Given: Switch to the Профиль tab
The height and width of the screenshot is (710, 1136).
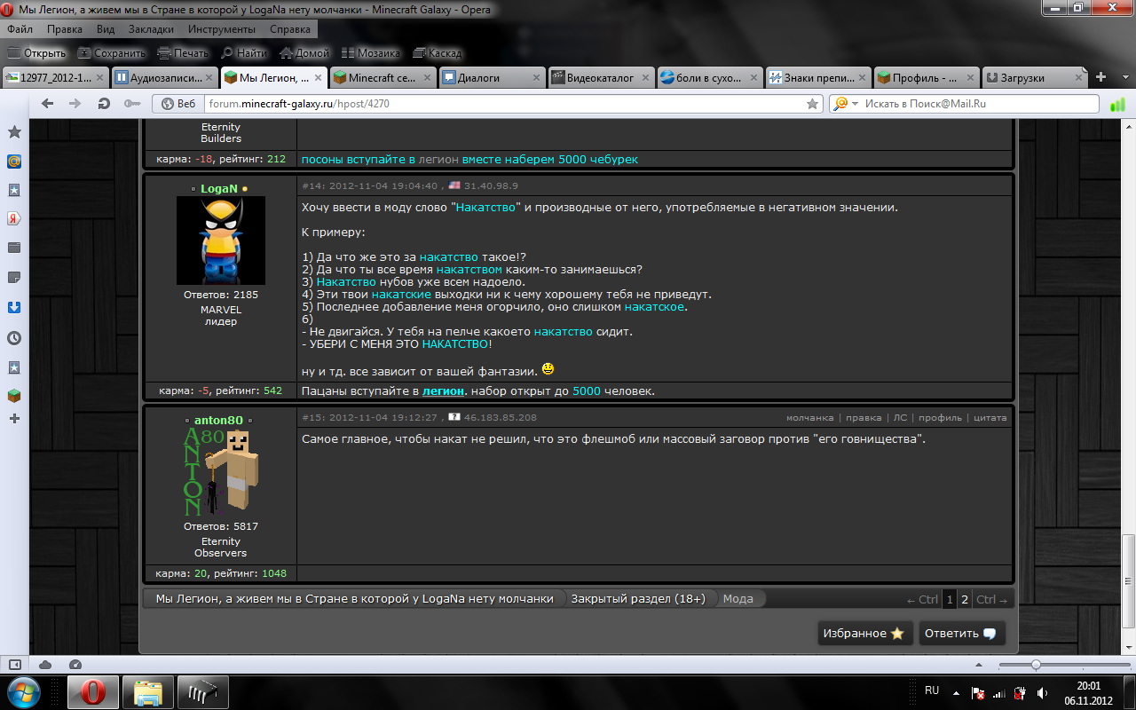Looking at the screenshot, I should tap(927, 77).
